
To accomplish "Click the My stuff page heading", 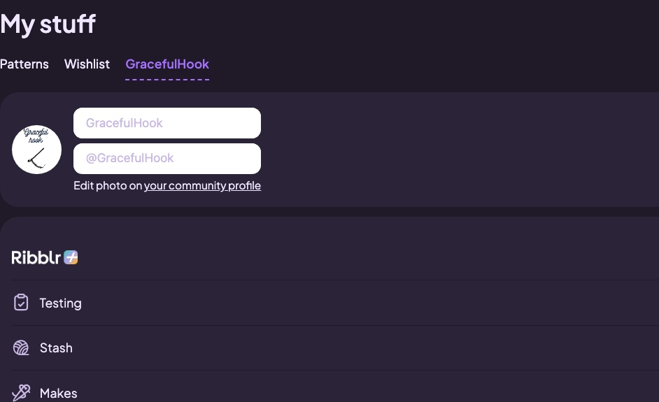I will (x=48, y=24).
